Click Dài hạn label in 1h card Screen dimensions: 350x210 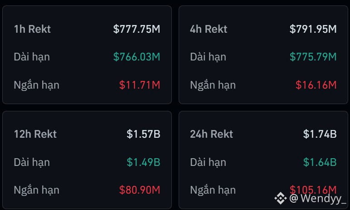(32, 57)
